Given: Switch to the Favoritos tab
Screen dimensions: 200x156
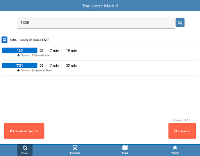Looking at the screenshot, I should 75,150.
